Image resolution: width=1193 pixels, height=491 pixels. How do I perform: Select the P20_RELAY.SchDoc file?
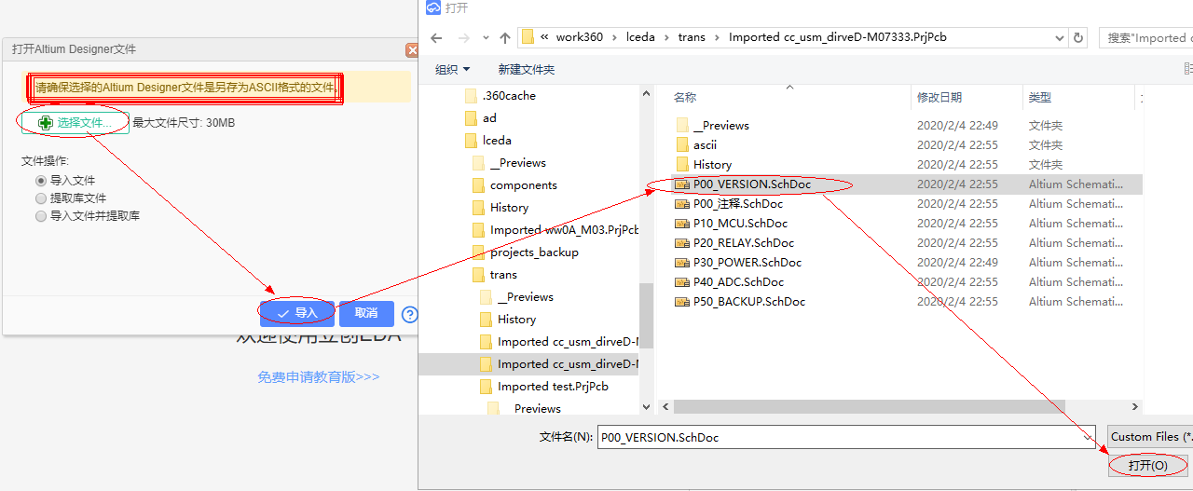745,242
